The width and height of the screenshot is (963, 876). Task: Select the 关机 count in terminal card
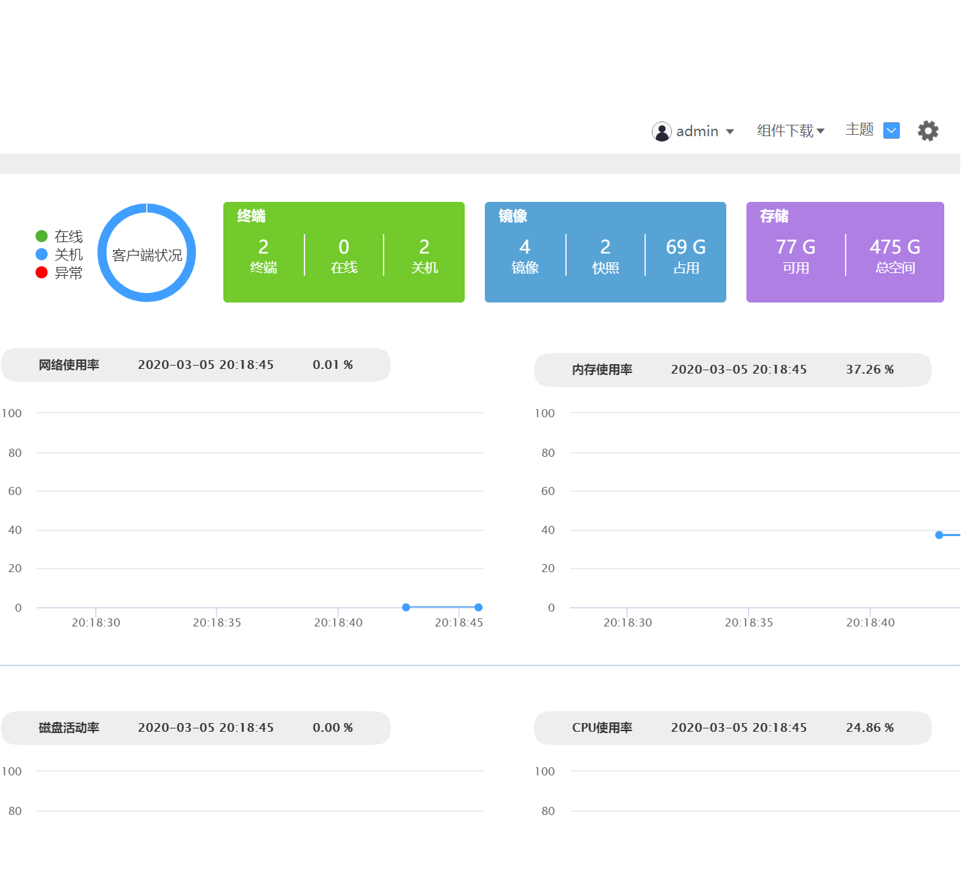[x=424, y=256]
